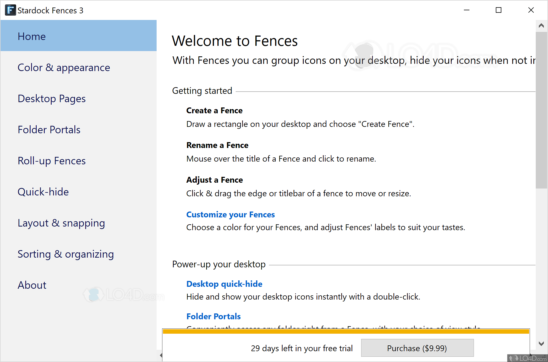Go to Sorting & organizing
This screenshot has width=548, height=362.
(x=66, y=254)
